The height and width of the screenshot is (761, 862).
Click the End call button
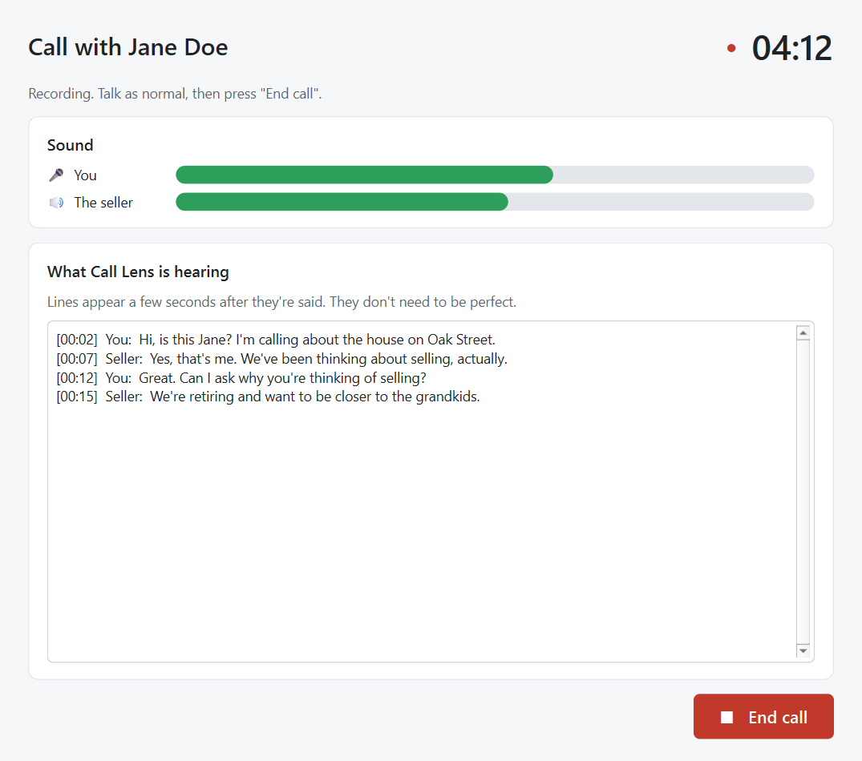(763, 716)
